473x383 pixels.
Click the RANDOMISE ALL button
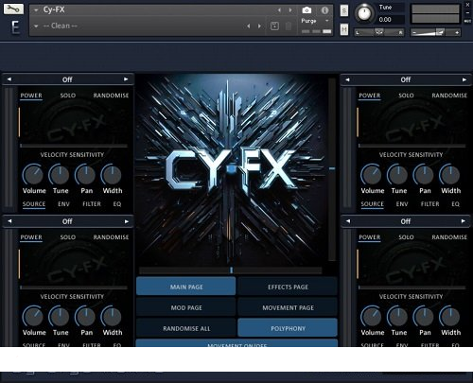(x=186, y=328)
